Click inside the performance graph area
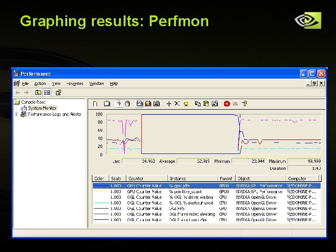This screenshot has height=252, width=336. coord(214,134)
